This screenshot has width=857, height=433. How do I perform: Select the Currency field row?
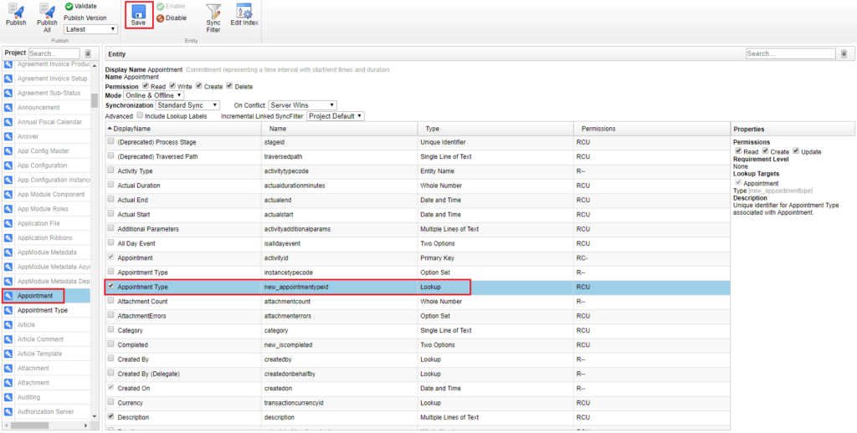click(418, 403)
